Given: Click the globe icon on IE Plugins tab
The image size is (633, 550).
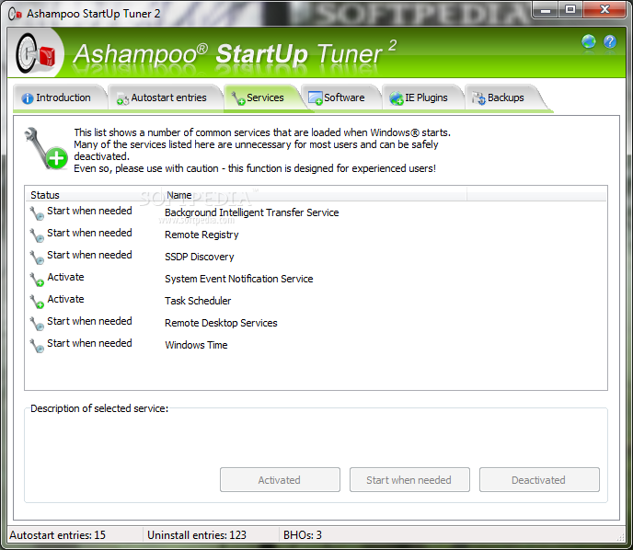Looking at the screenshot, I should pyautogui.click(x=397, y=98).
